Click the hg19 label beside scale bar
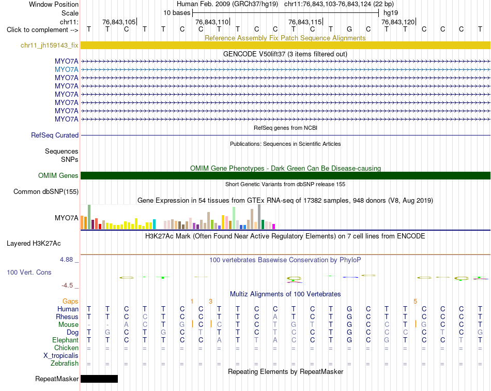This screenshot has width=491, height=391. (x=391, y=13)
